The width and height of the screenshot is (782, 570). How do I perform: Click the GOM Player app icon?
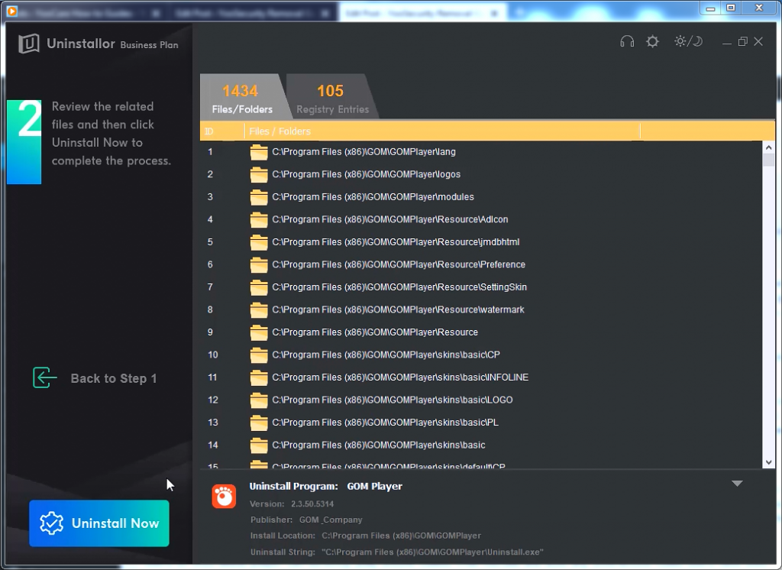(224, 496)
